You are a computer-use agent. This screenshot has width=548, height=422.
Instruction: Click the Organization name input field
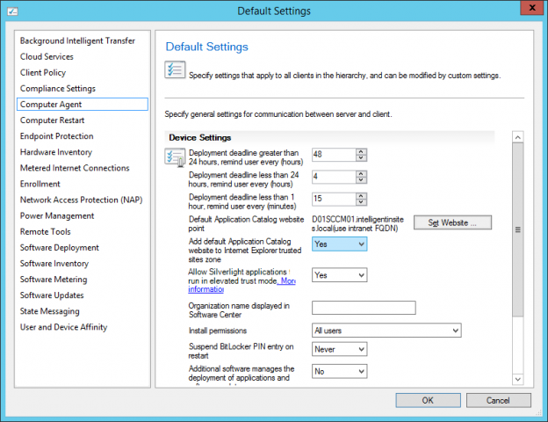(x=364, y=308)
